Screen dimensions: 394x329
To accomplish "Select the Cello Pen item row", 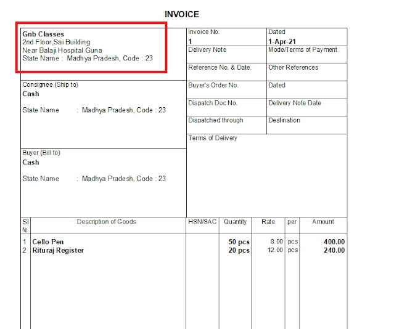I will pyautogui.click(x=183, y=242).
